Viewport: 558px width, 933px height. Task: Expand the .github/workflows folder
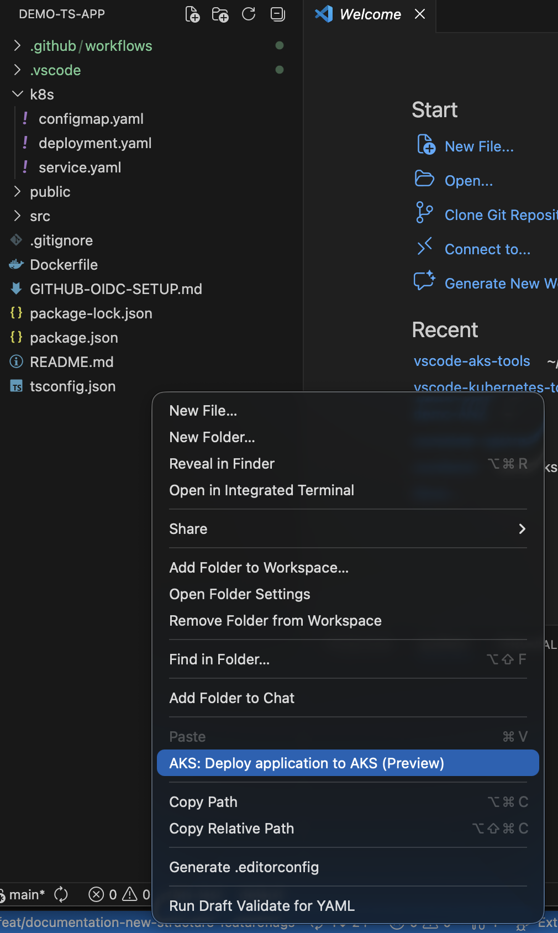point(17,45)
